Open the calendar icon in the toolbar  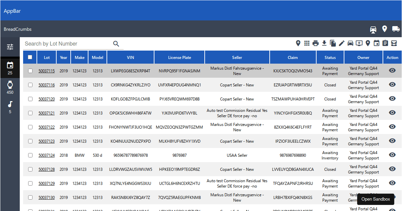click(x=376, y=44)
